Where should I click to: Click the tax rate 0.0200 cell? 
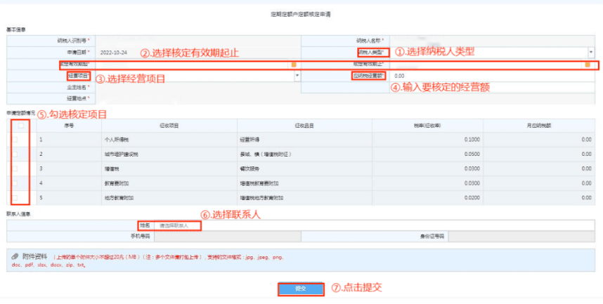point(427,198)
